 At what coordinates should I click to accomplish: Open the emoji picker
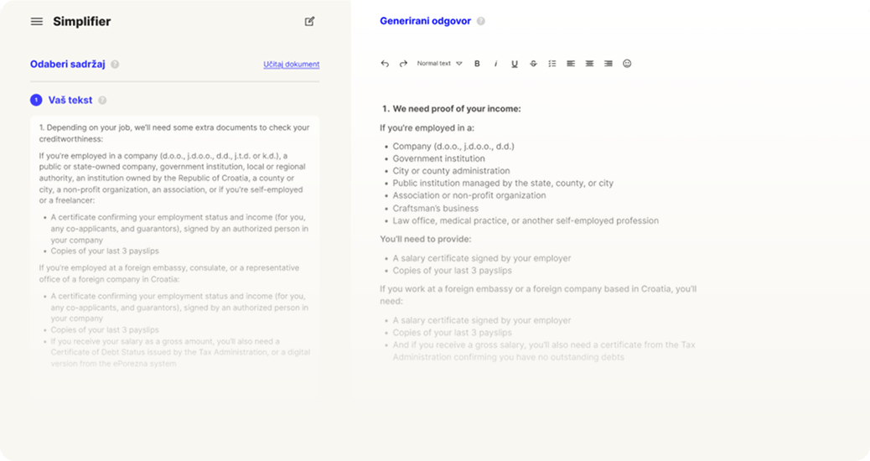[x=627, y=64]
